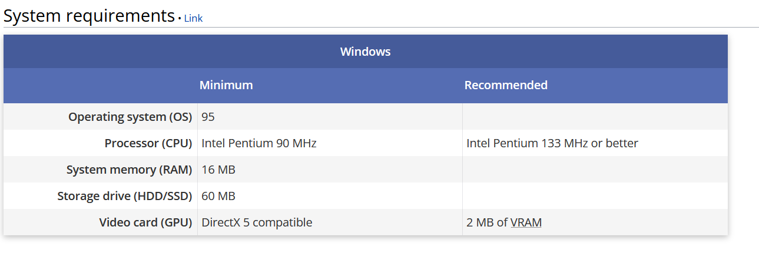Click the Storage drive (HDD/SSD) row label
Screen dimensions: 759x257
tap(125, 196)
